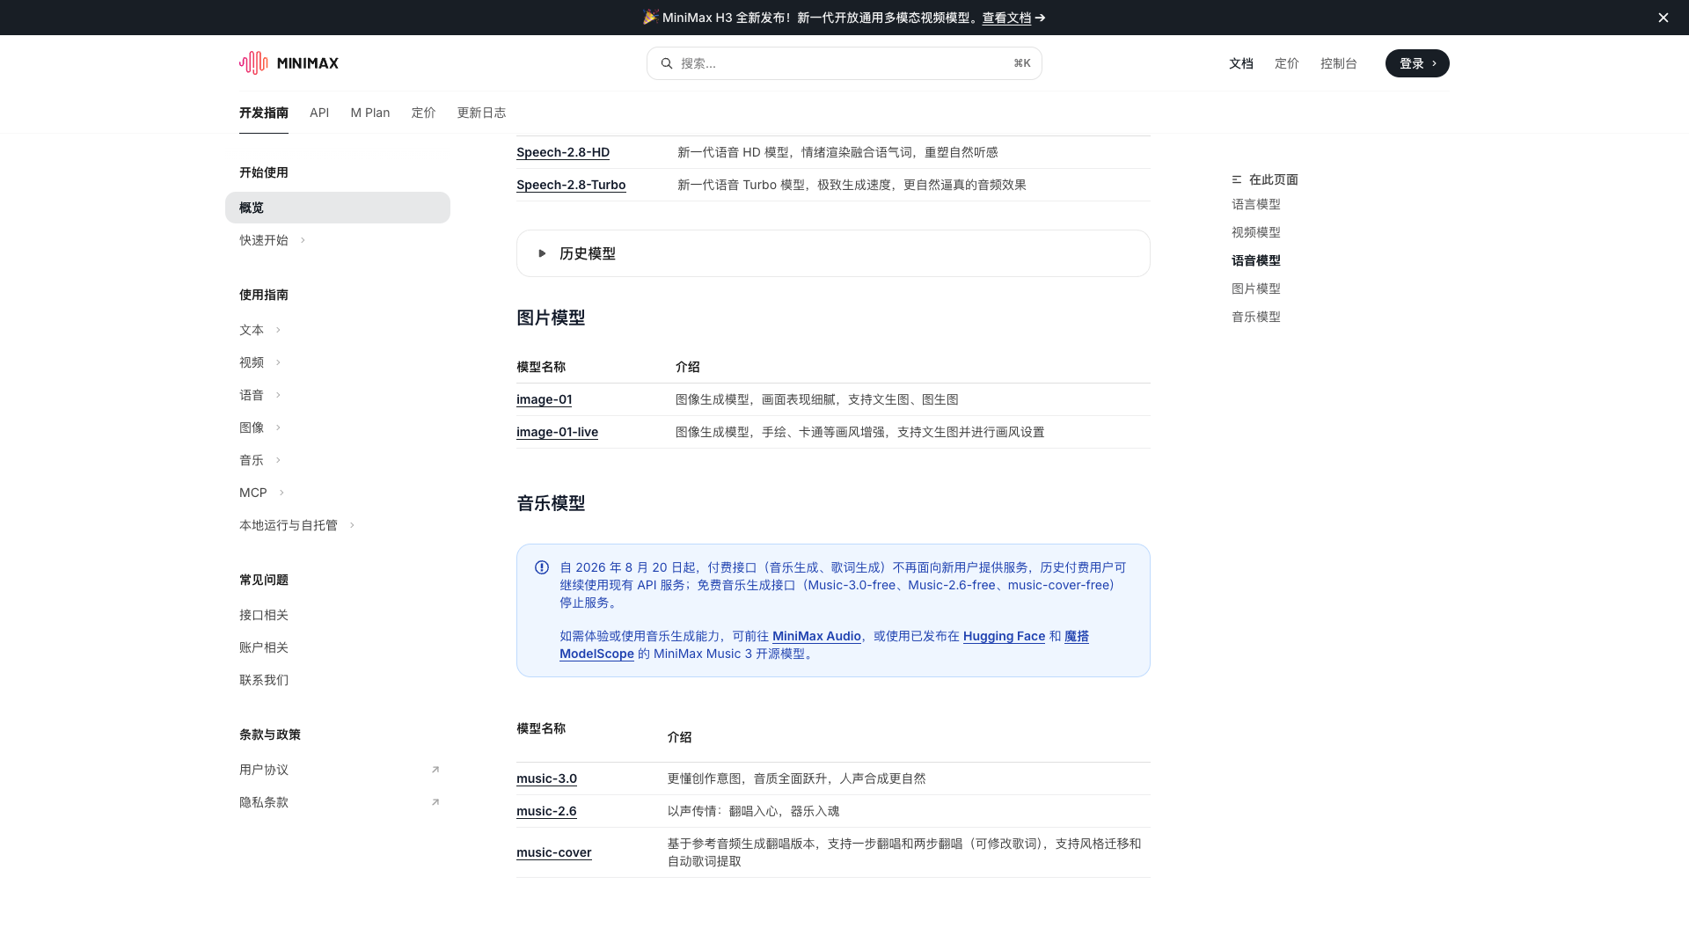This screenshot has width=1689, height=950.
Task: Open the 控制台 link
Action: pyautogui.click(x=1339, y=63)
